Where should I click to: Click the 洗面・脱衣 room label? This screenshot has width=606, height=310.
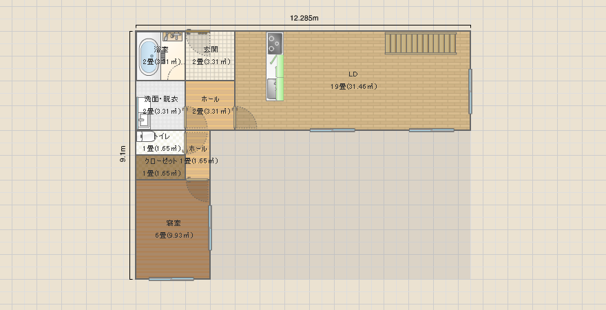click(161, 99)
